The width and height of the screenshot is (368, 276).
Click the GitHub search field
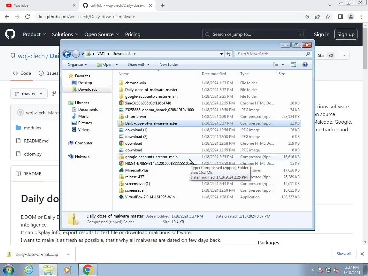point(254,34)
